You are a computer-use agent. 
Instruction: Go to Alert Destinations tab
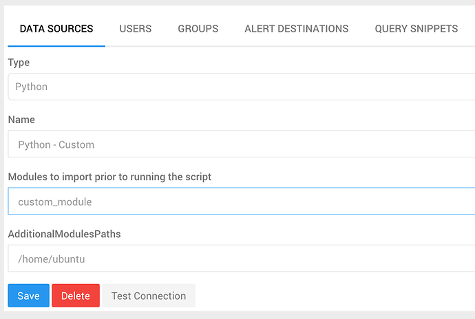296,29
